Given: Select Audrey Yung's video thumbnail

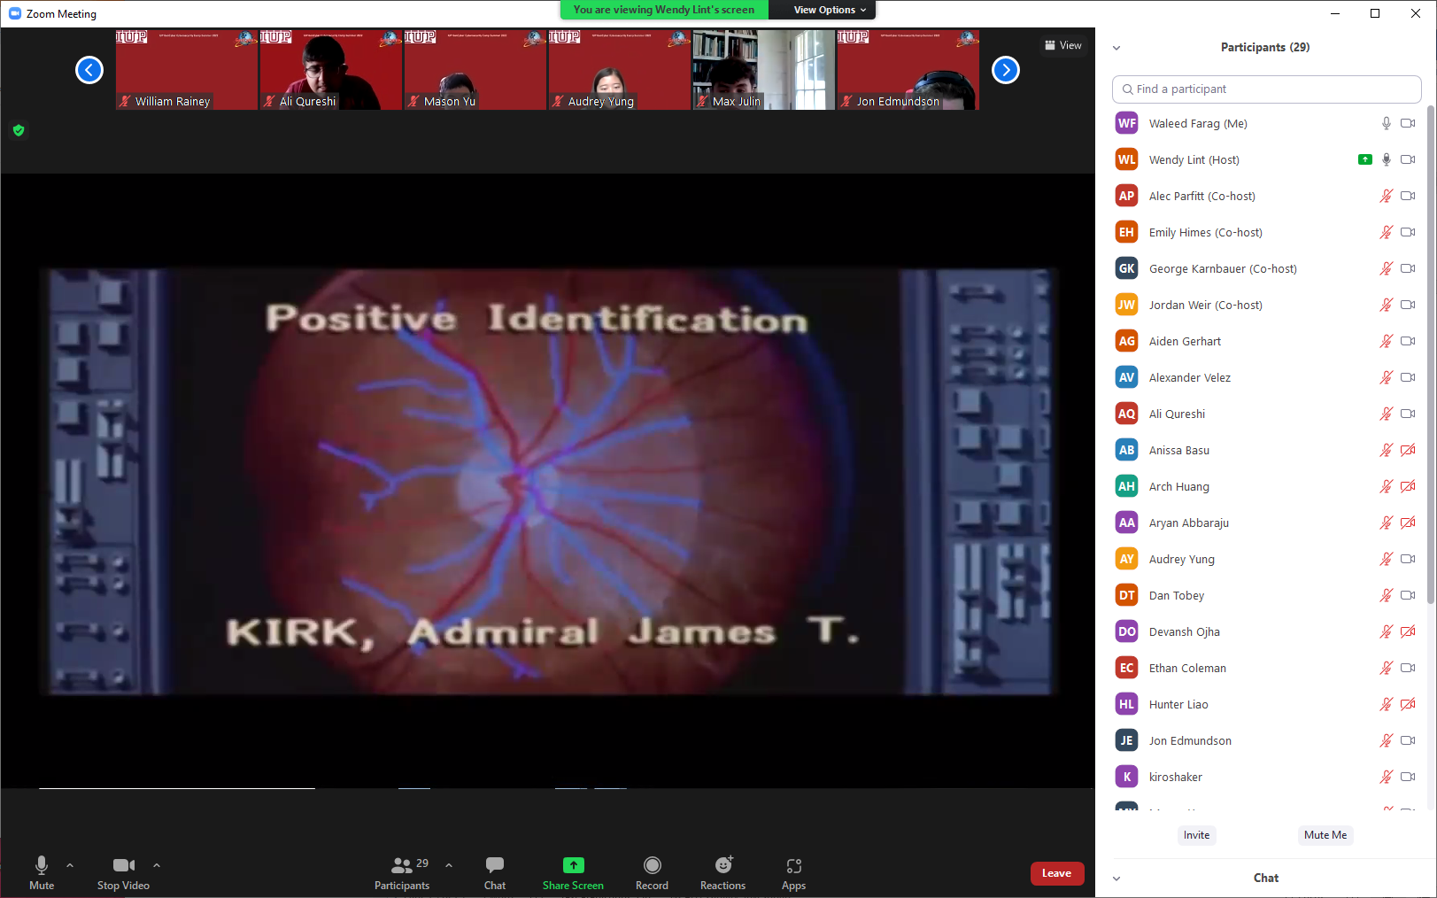Looking at the screenshot, I should [620, 70].
